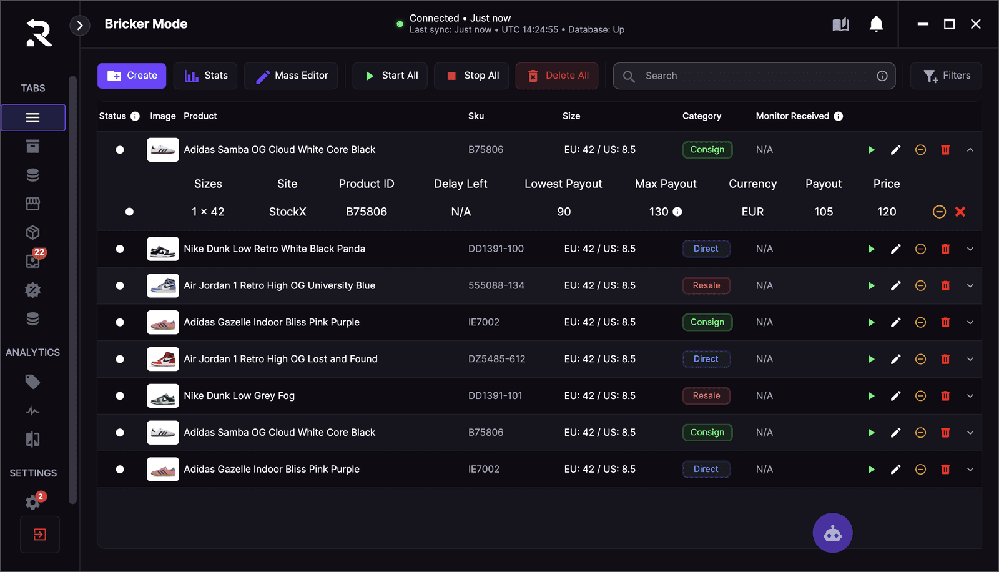Click Start All
This screenshot has width=999, height=572.
tap(390, 76)
